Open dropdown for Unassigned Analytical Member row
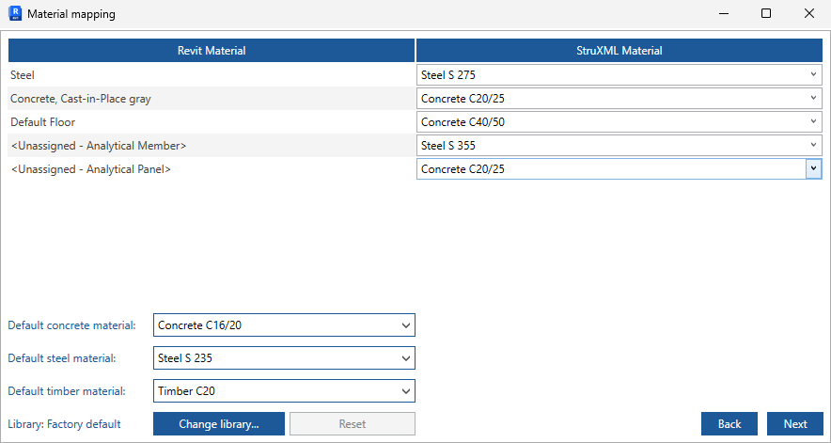Screen dimensions: 831x443 click(619, 146)
